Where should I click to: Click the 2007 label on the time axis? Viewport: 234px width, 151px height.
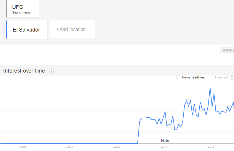point(70,147)
